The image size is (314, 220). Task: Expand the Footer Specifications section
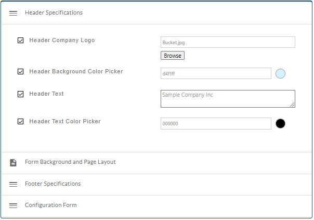pyautogui.click(x=53, y=184)
